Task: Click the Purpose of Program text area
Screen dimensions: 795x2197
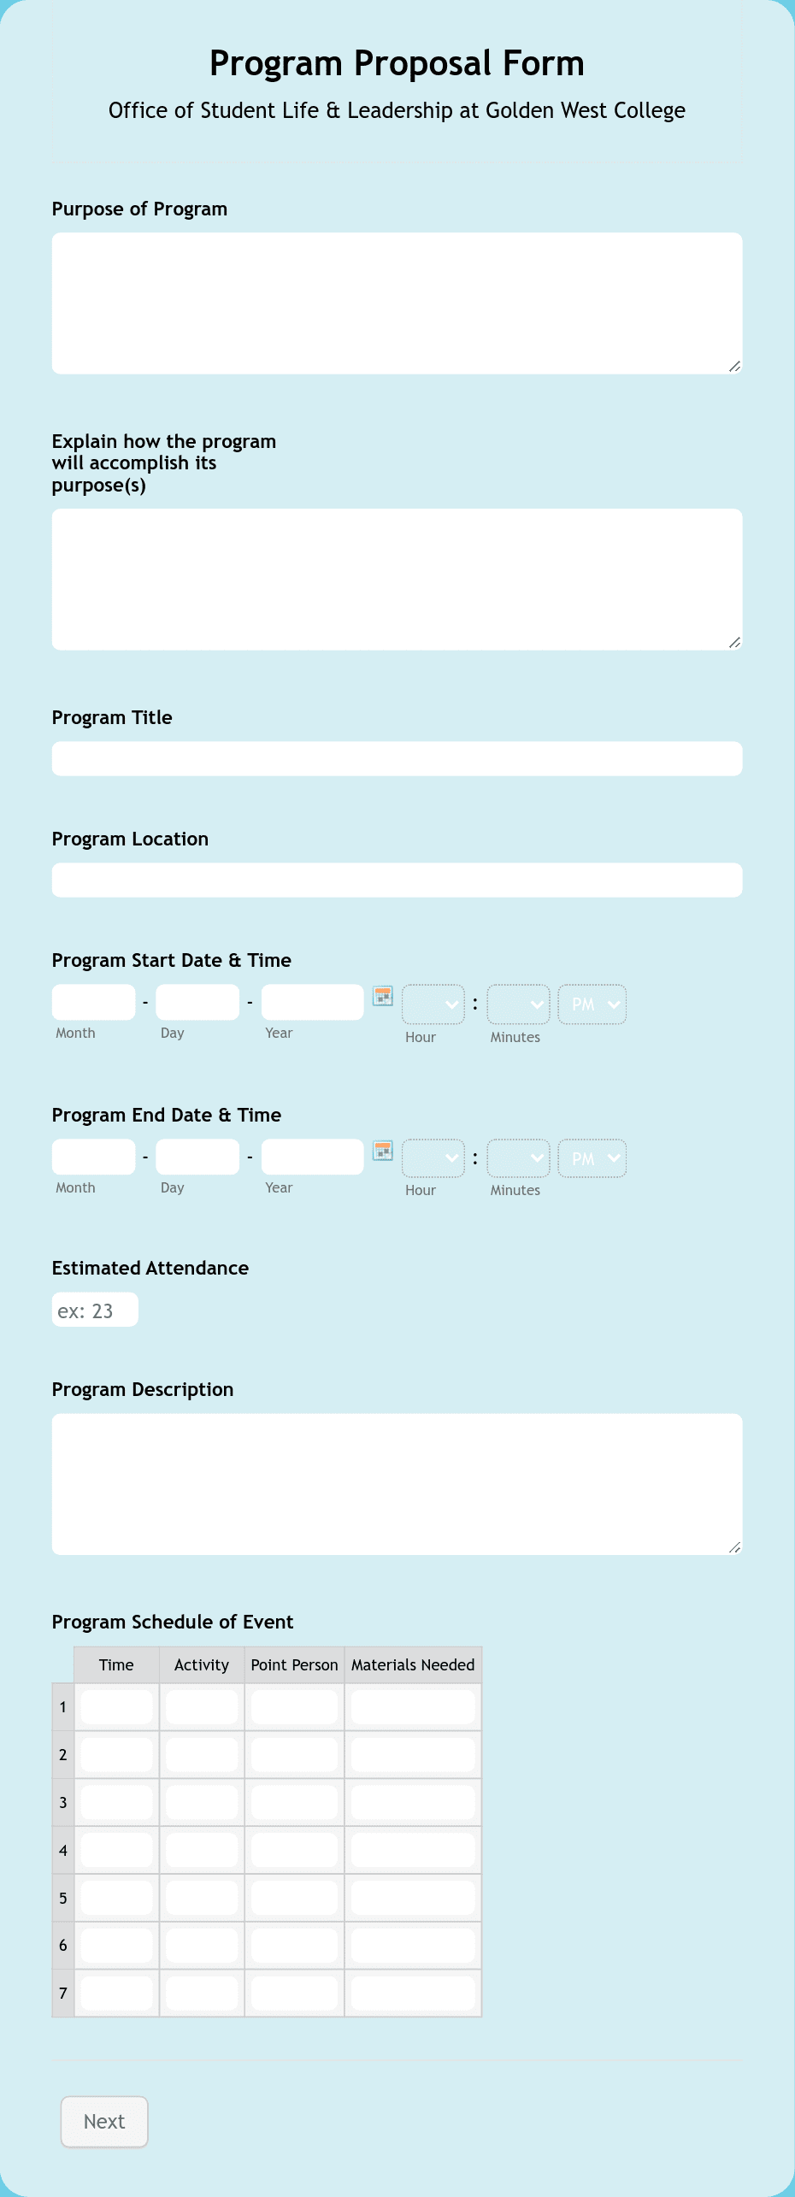Action: coord(397,301)
